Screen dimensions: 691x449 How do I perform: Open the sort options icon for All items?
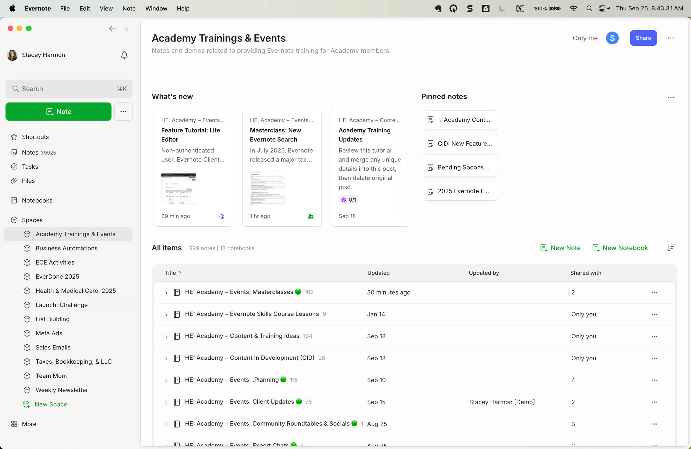671,248
